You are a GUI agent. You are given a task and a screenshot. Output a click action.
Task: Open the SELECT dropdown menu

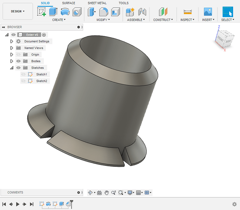(228, 20)
